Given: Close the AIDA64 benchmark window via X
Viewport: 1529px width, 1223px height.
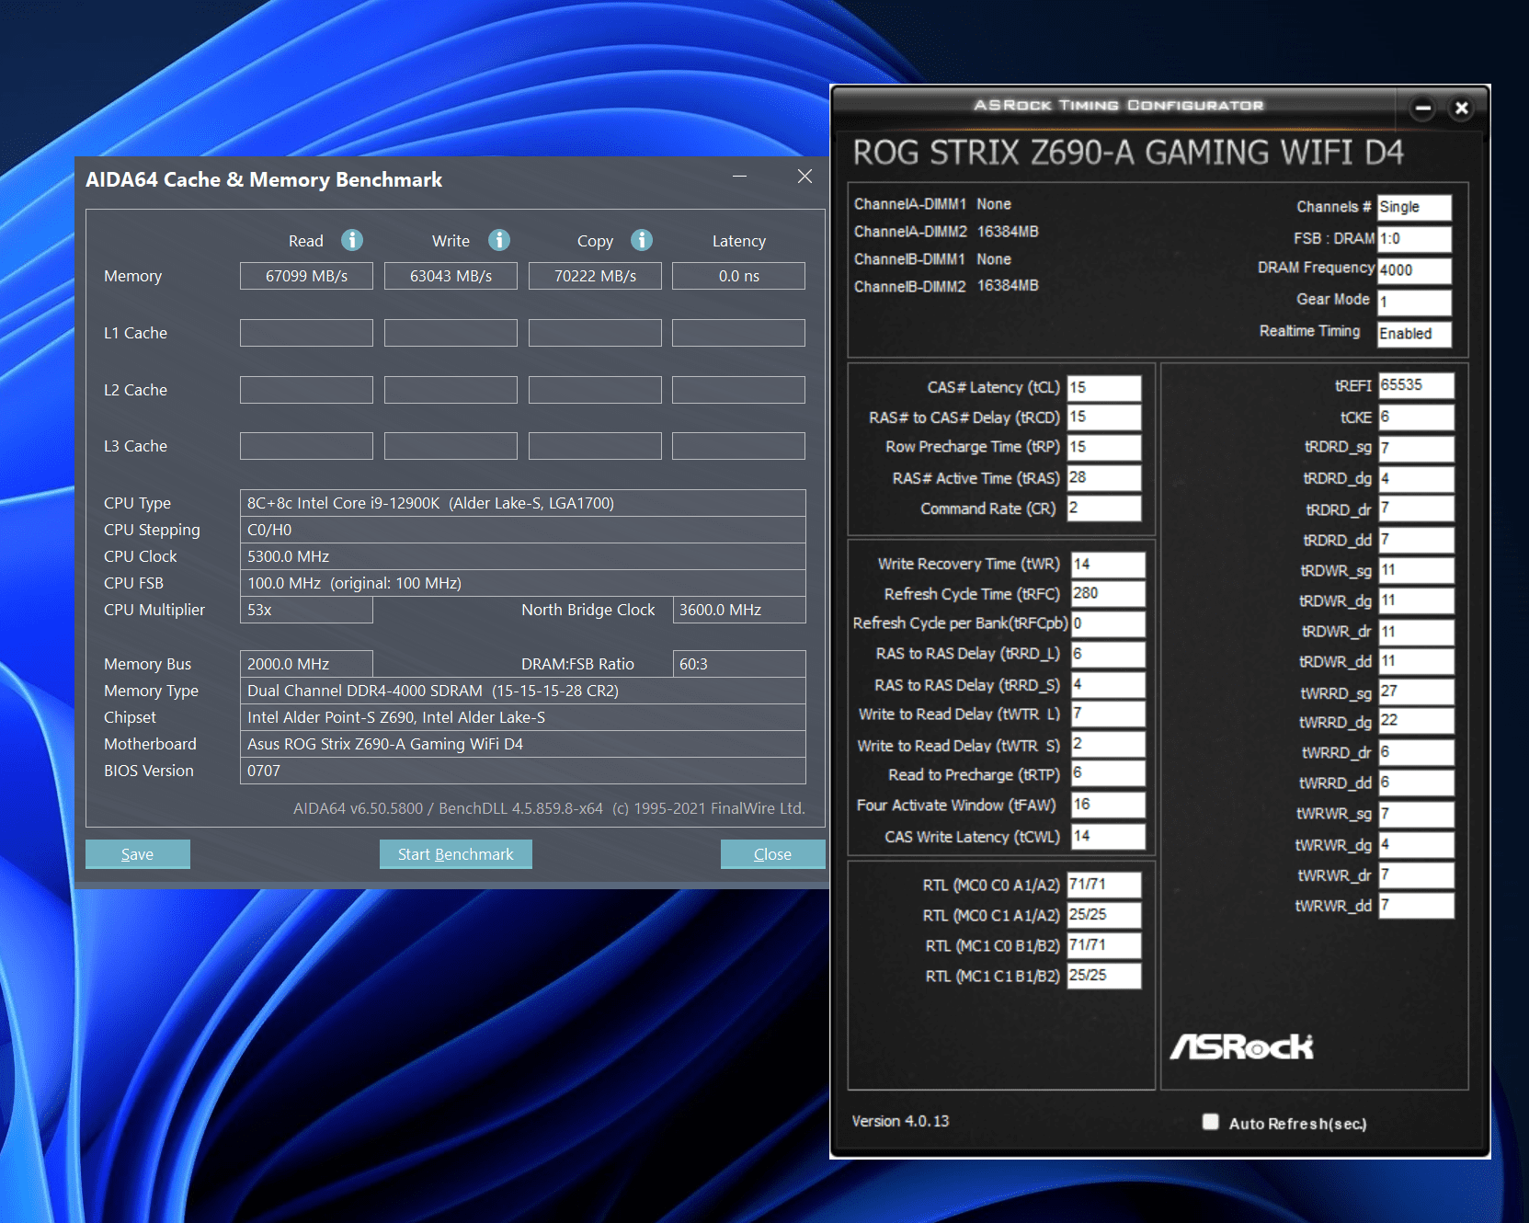Looking at the screenshot, I should pos(804,176).
